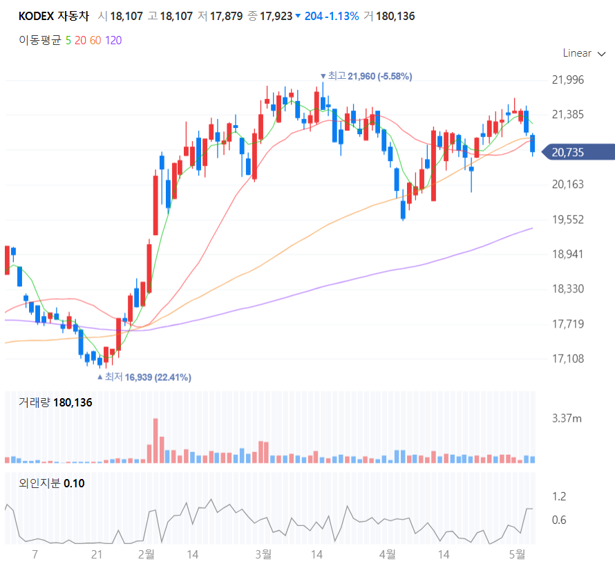615x582 pixels.
Task: Click the 최저 16,939 low marker
Action: (x=144, y=377)
